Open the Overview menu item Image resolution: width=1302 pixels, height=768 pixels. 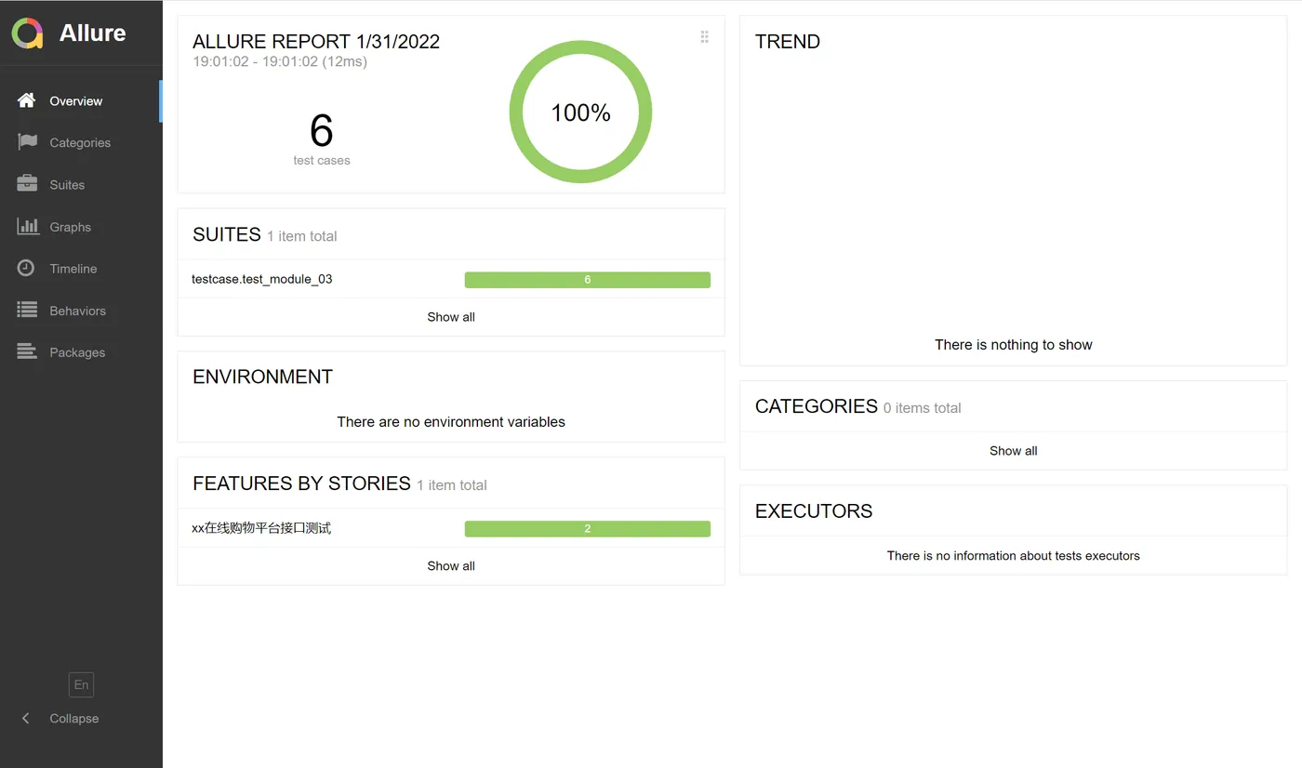[81, 100]
